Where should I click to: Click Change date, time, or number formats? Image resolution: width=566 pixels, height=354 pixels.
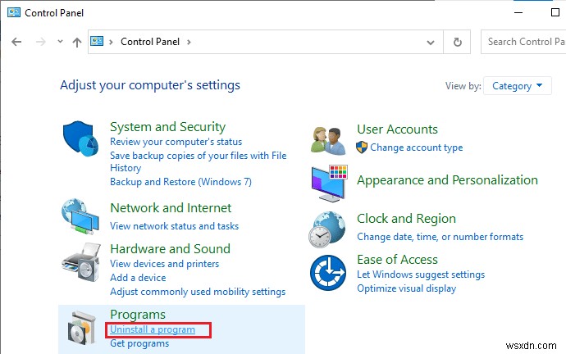[440, 237]
